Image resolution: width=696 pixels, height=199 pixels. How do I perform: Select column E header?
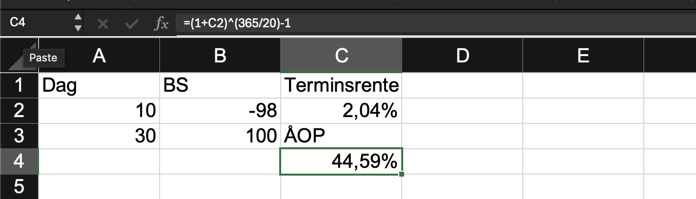pyautogui.click(x=583, y=56)
